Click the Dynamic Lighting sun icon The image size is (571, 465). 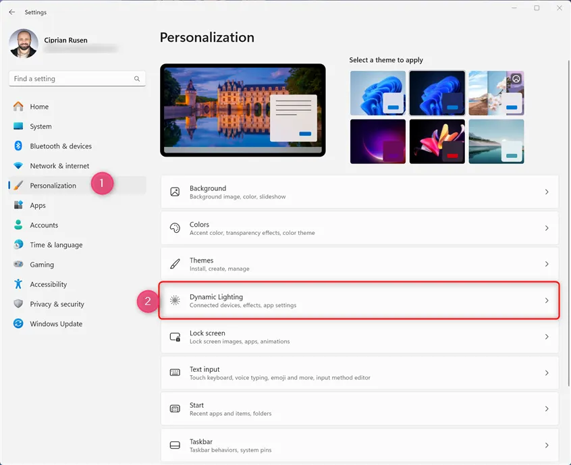click(x=175, y=300)
